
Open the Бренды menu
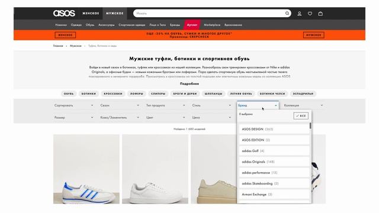pos(175,25)
